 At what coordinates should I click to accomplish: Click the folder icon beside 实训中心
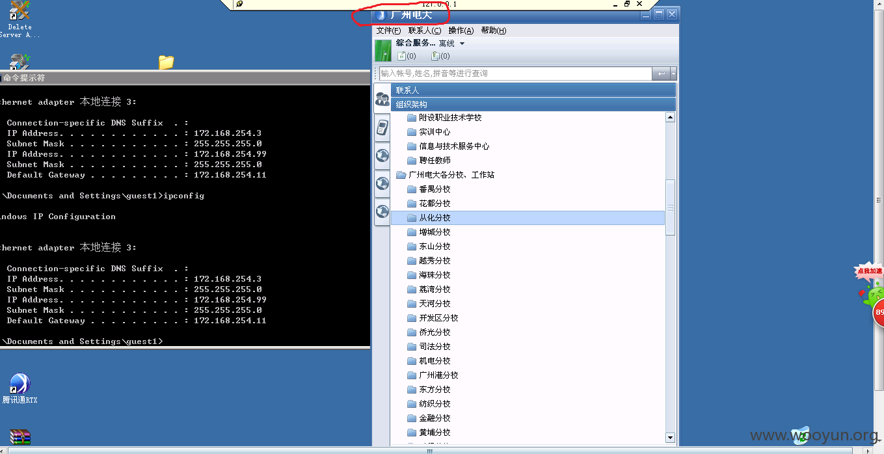(411, 132)
